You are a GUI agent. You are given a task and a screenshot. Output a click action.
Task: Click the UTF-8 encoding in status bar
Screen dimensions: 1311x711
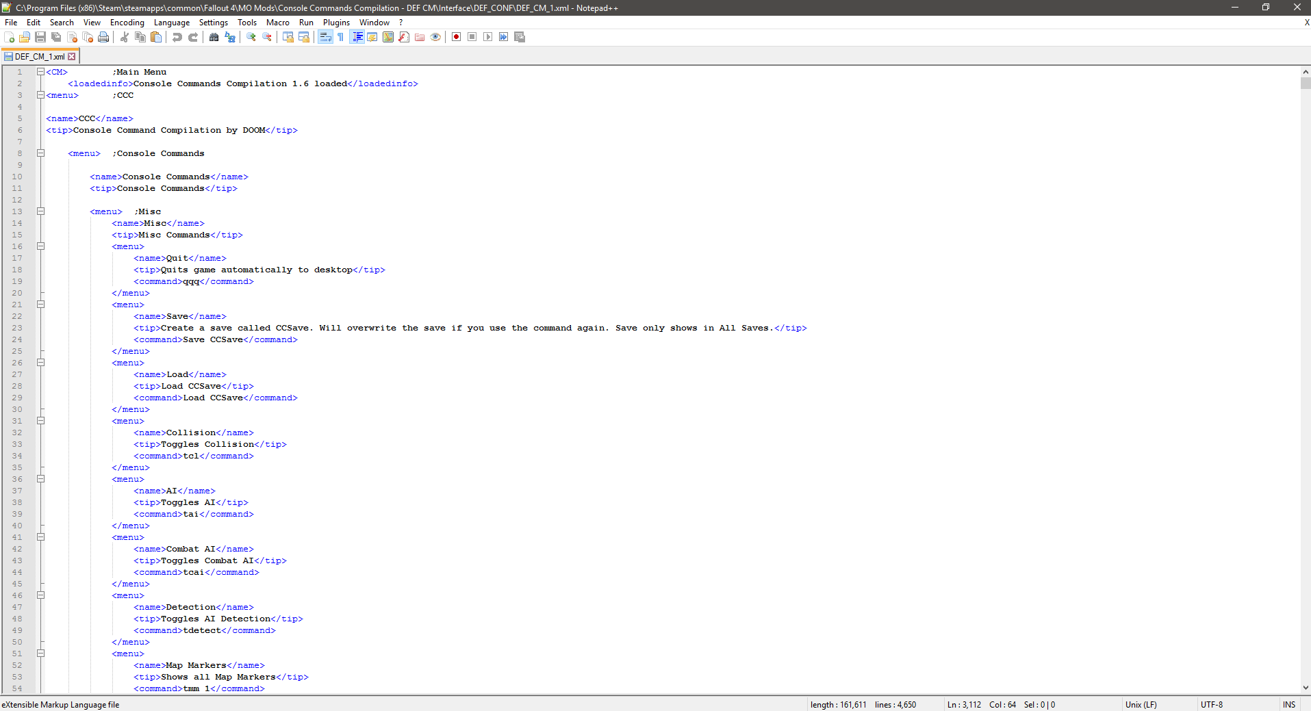[1211, 704]
